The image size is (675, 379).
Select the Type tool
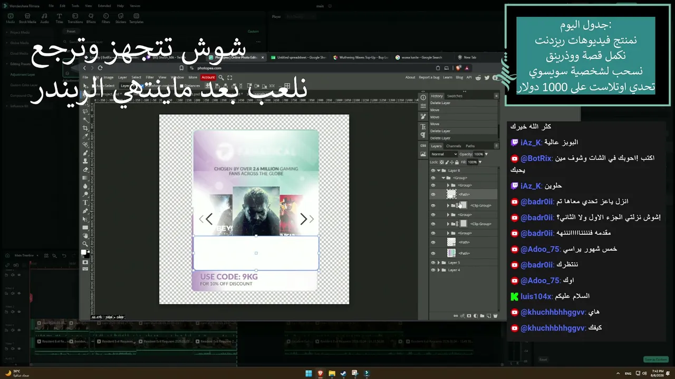pyautogui.click(x=85, y=203)
